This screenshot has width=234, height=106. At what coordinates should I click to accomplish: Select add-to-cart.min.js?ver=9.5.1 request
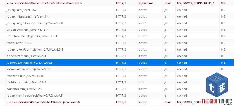117,56
